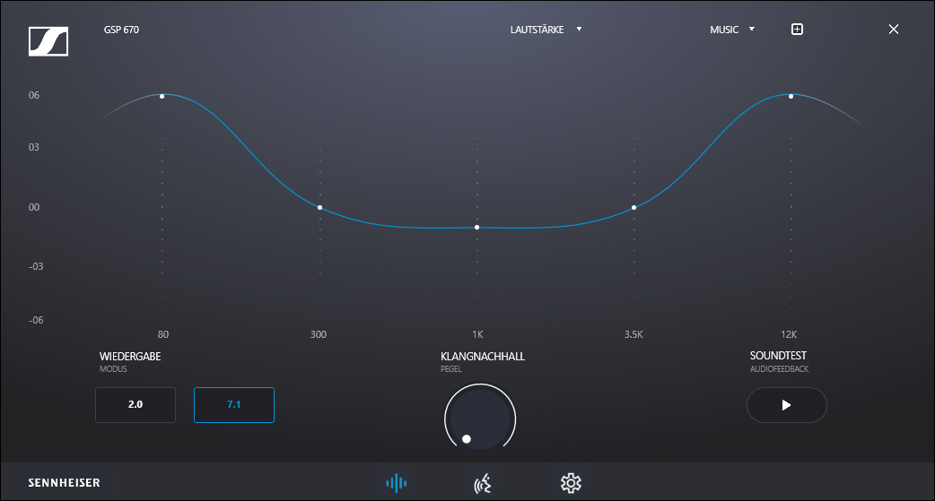Click the Sennheiser wordmark in footer
Screen dimensions: 935x501
(x=64, y=483)
